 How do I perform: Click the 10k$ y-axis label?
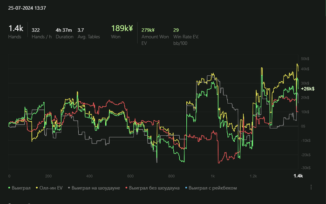(x=305, y=112)
